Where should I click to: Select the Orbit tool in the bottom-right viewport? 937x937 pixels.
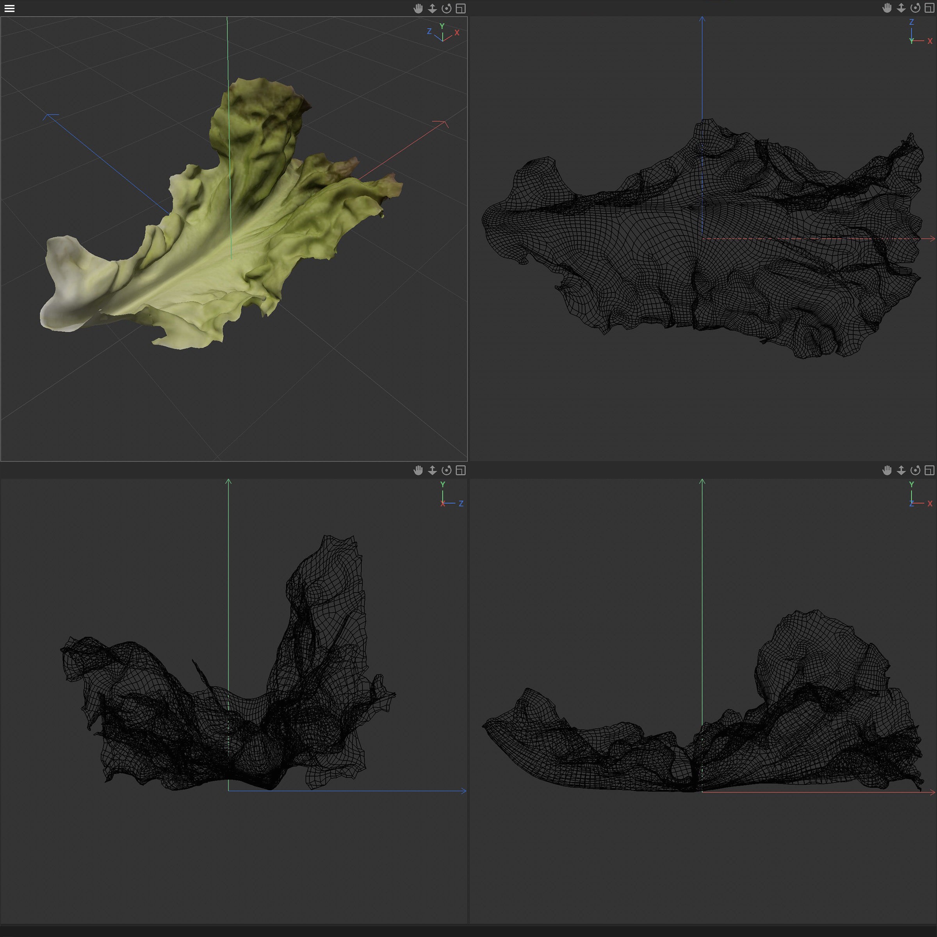(x=915, y=470)
